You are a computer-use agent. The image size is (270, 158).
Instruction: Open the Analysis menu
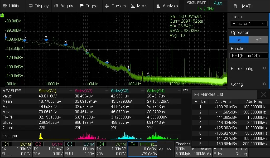[x=167, y=6]
